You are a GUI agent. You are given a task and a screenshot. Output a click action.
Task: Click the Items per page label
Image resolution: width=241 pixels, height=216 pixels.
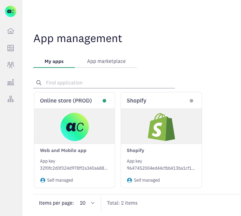point(56,203)
